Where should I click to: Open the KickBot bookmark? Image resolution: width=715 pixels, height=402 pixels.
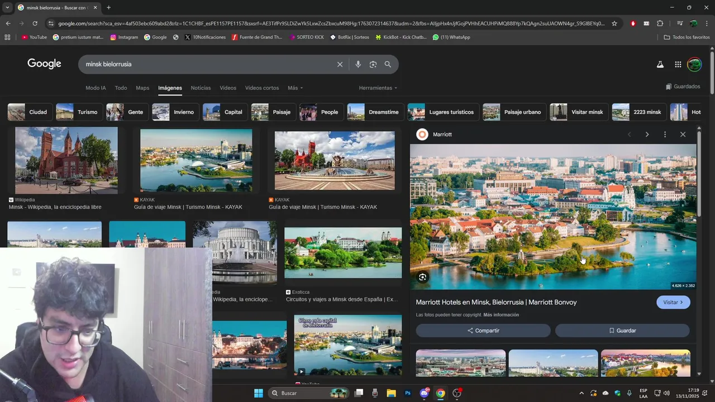pyautogui.click(x=401, y=37)
